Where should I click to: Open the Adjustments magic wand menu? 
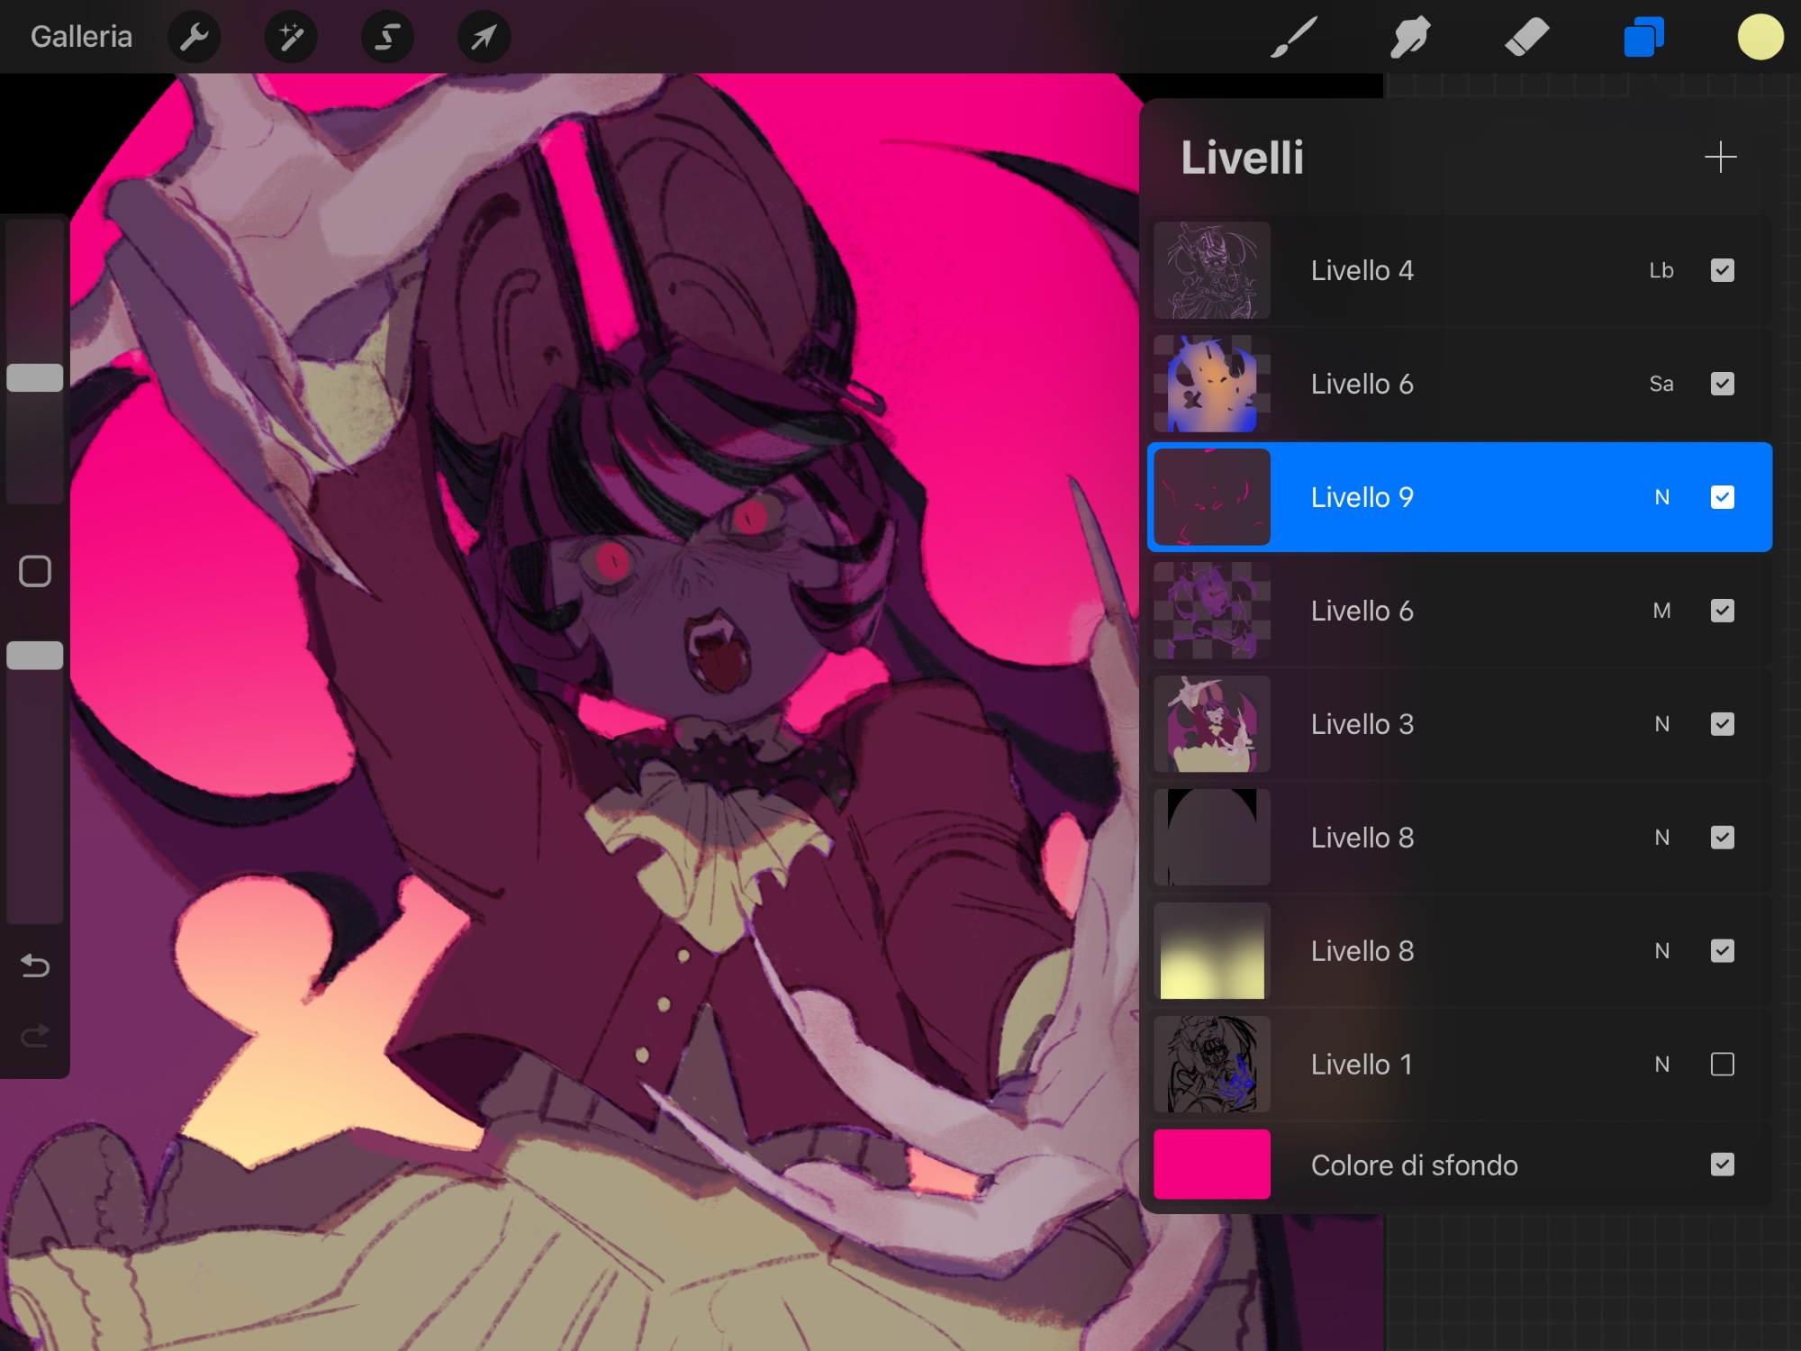pos(291,37)
